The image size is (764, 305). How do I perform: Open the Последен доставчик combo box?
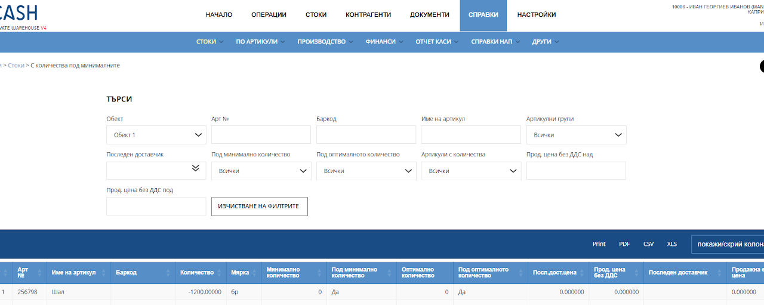tap(156, 170)
